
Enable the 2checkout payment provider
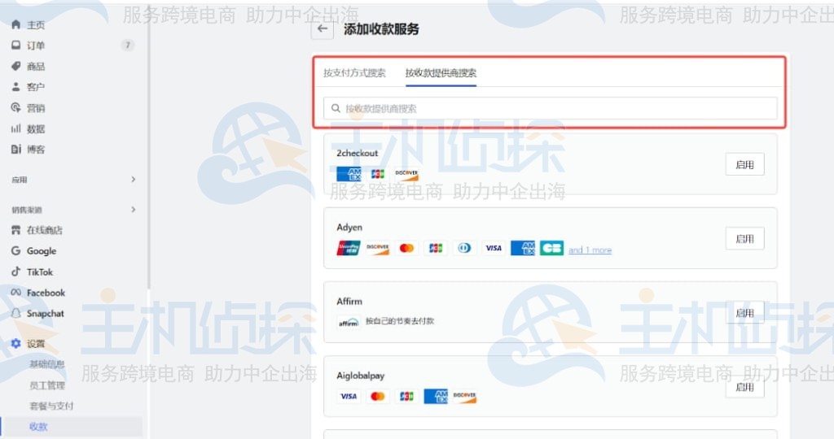point(744,165)
